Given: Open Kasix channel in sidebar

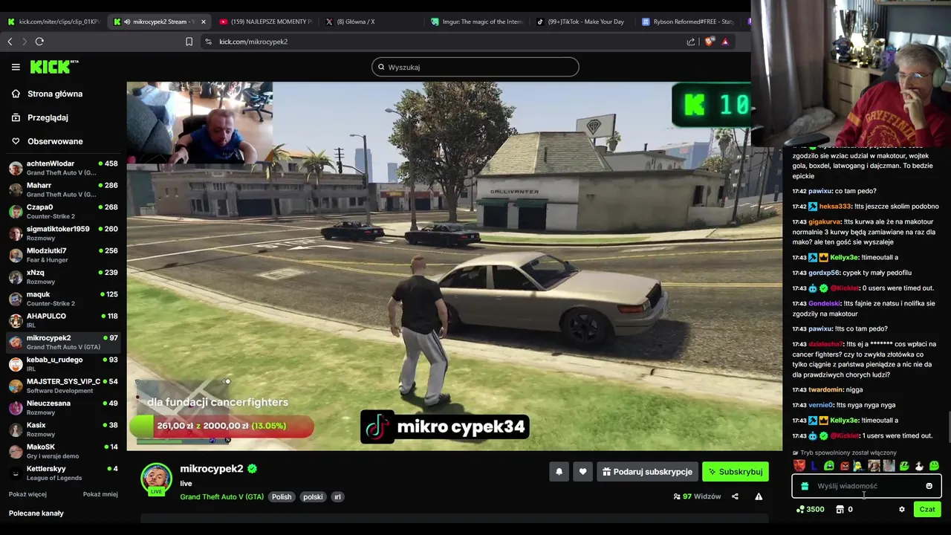Looking at the screenshot, I should (x=63, y=429).
